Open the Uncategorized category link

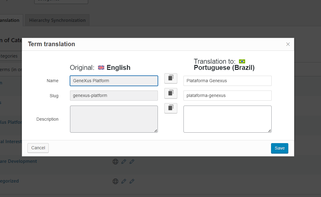(x=10, y=181)
